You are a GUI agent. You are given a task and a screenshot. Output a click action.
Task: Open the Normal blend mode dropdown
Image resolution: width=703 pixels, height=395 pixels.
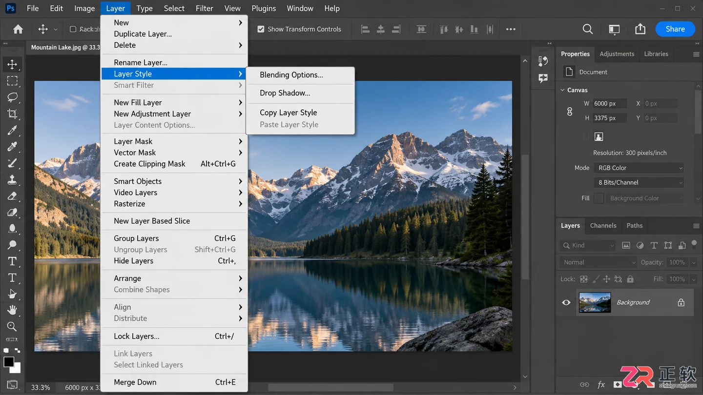click(x=599, y=262)
